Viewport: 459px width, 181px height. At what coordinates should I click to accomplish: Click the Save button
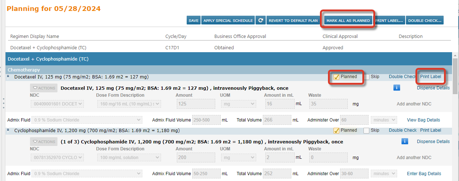coord(194,20)
